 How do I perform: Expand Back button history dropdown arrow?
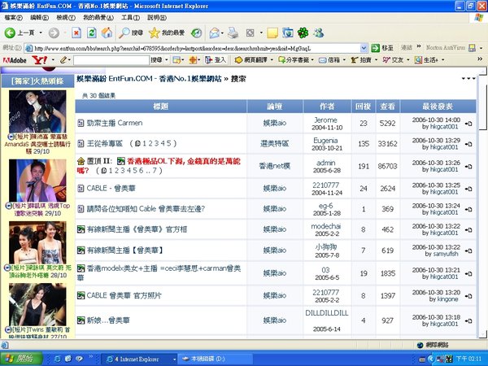pyautogui.click(x=41, y=33)
